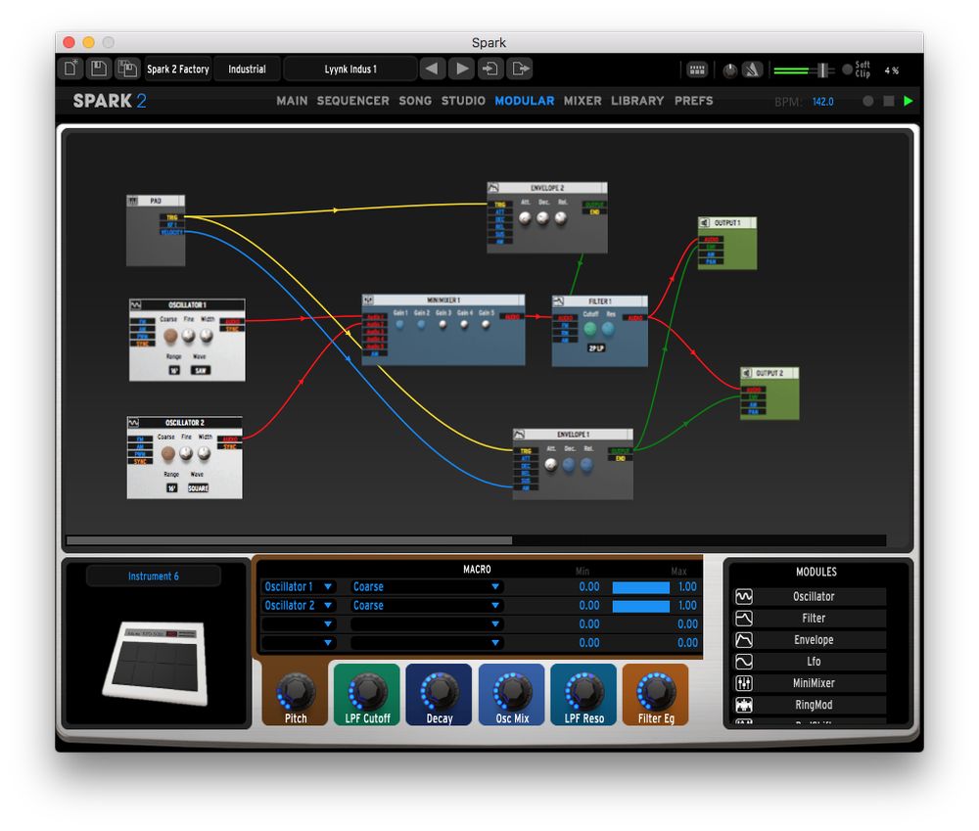Click the BPM value 142.0 field
The height and width of the screenshot is (831, 979).
pyautogui.click(x=822, y=102)
